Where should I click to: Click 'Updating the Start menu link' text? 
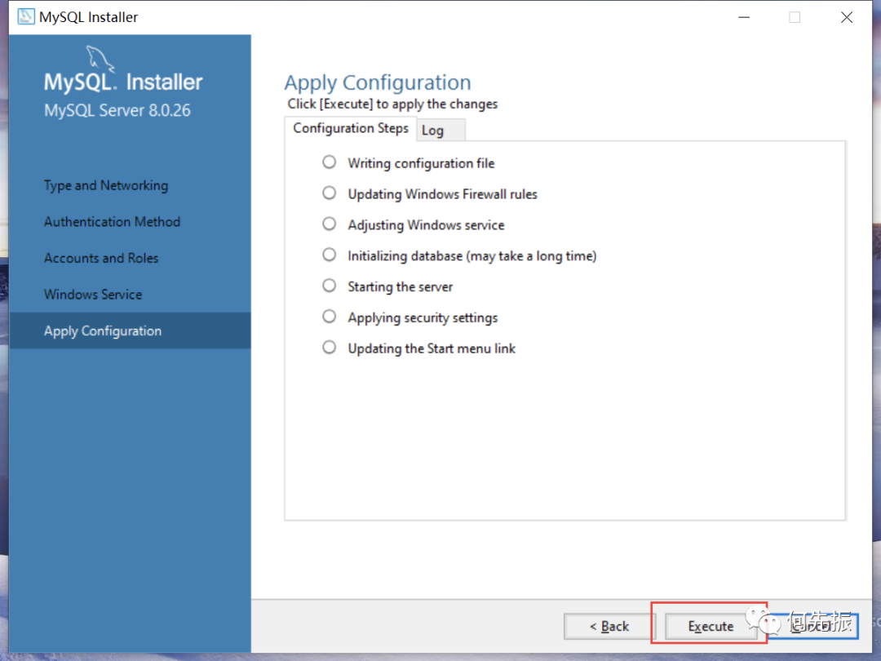[x=432, y=349]
